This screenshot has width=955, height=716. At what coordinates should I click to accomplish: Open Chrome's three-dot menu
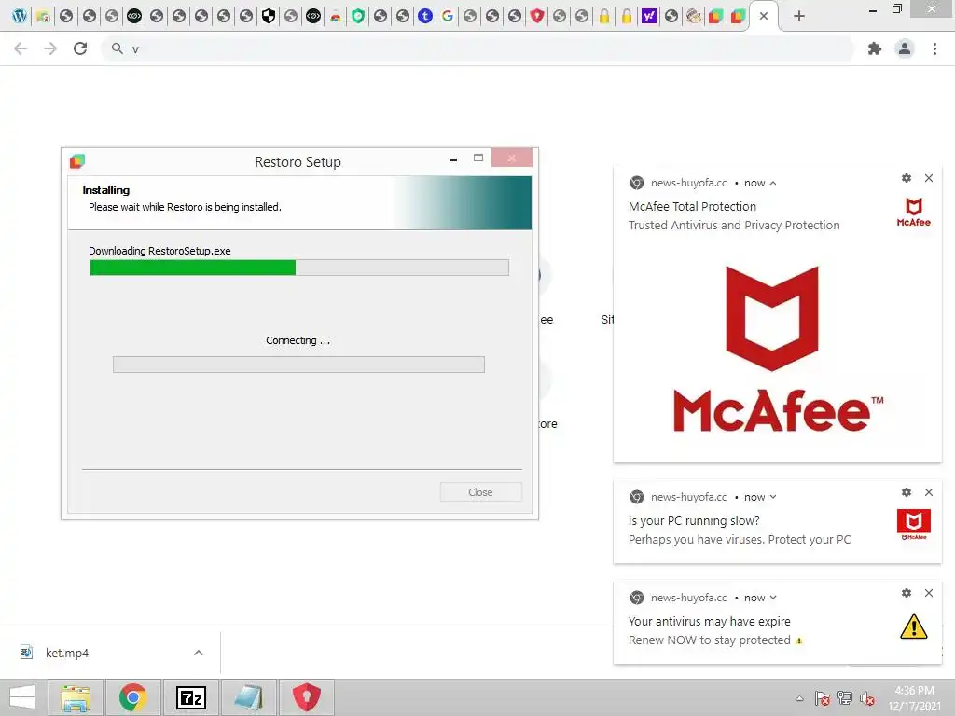[x=934, y=48]
